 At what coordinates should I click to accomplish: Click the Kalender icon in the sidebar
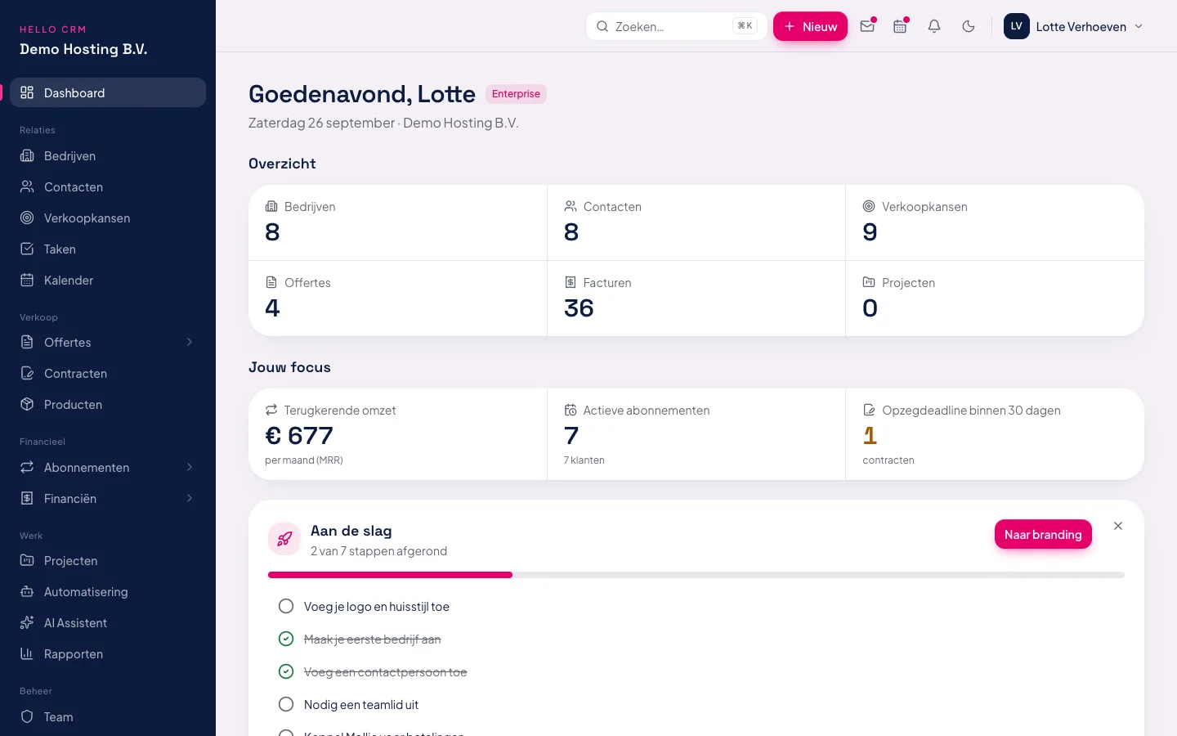pos(27,280)
